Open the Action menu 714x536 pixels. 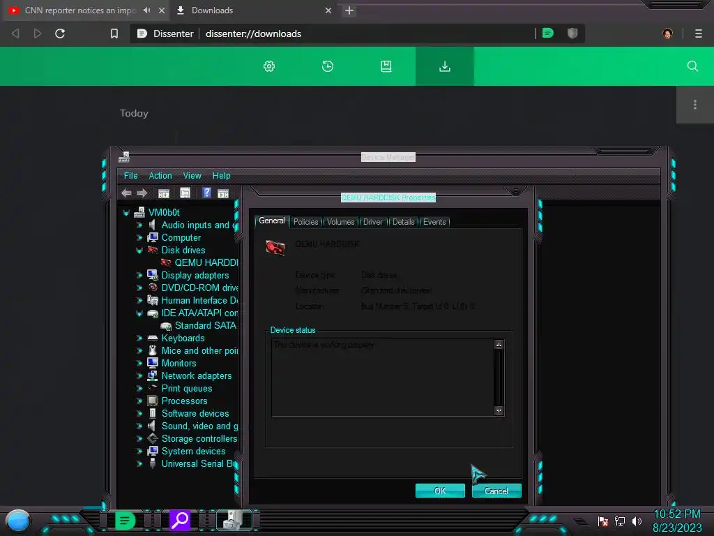click(160, 175)
